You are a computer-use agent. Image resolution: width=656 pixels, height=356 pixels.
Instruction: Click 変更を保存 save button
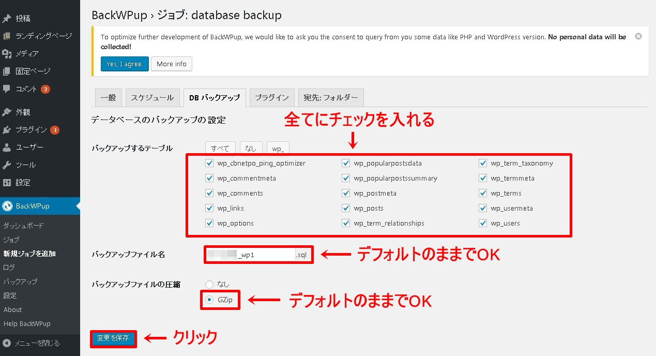pos(114,338)
